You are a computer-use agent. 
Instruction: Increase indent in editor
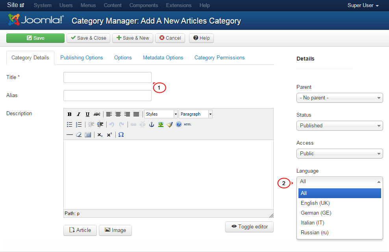point(100,124)
